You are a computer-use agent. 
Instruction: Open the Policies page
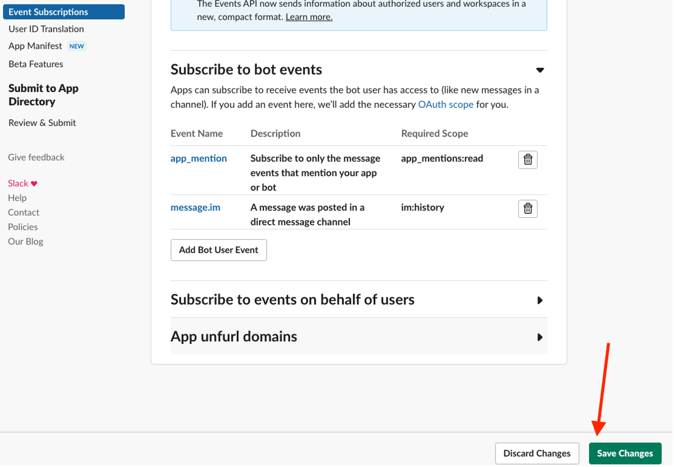point(23,227)
